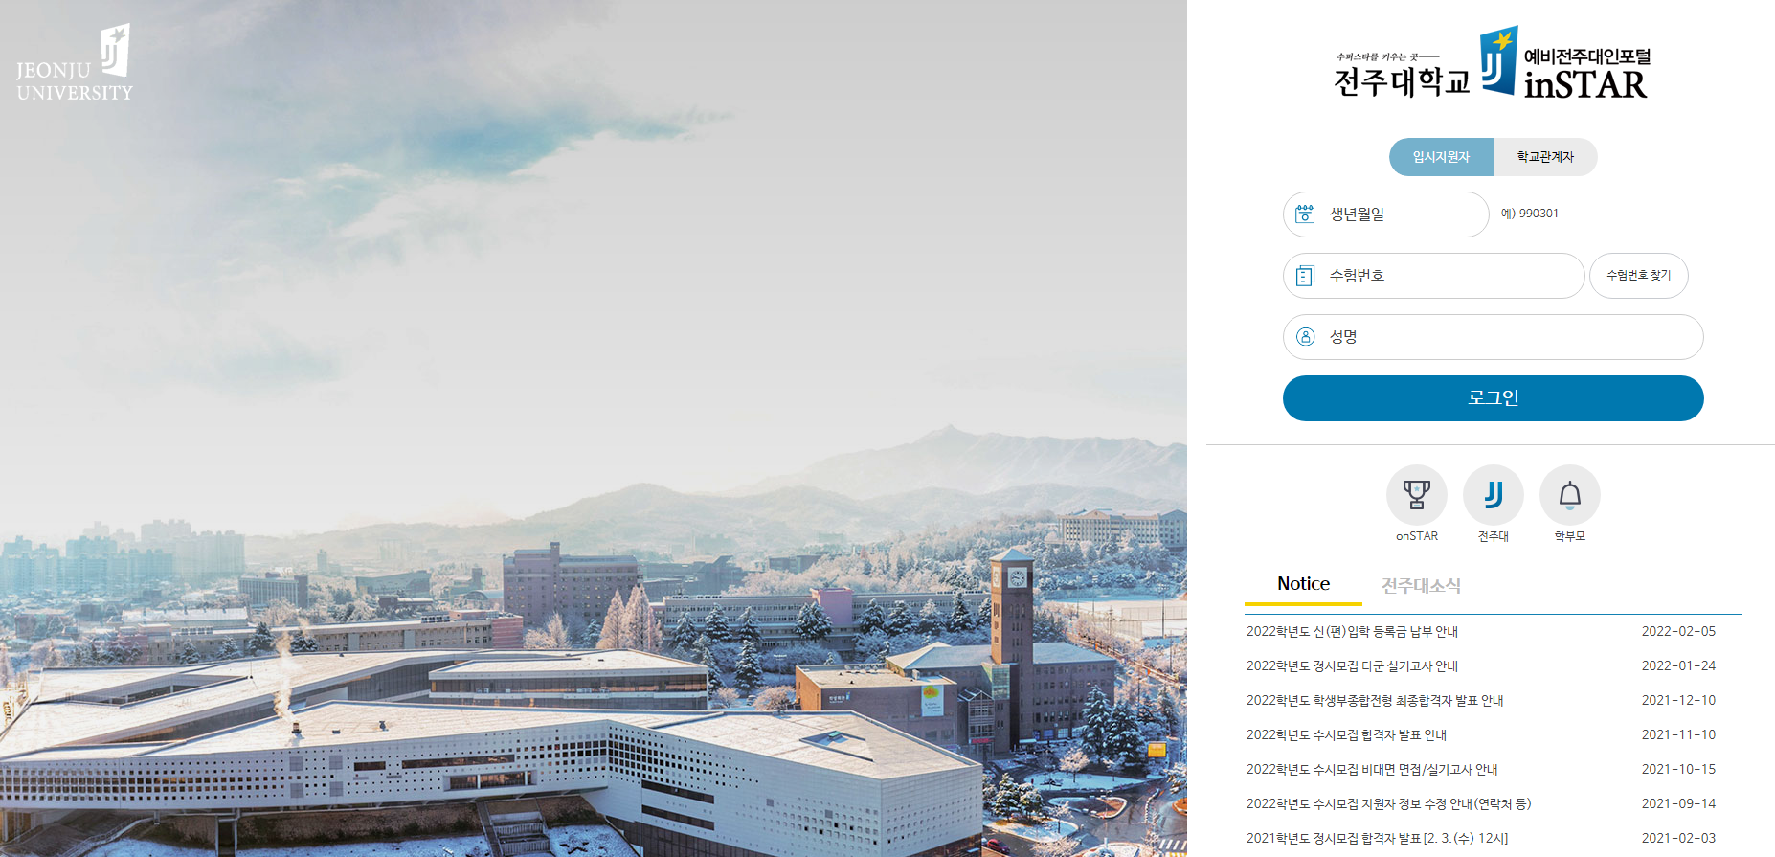This screenshot has width=1775, height=857.
Task: Click the Jeonju University logo top left
Action: click(x=75, y=63)
